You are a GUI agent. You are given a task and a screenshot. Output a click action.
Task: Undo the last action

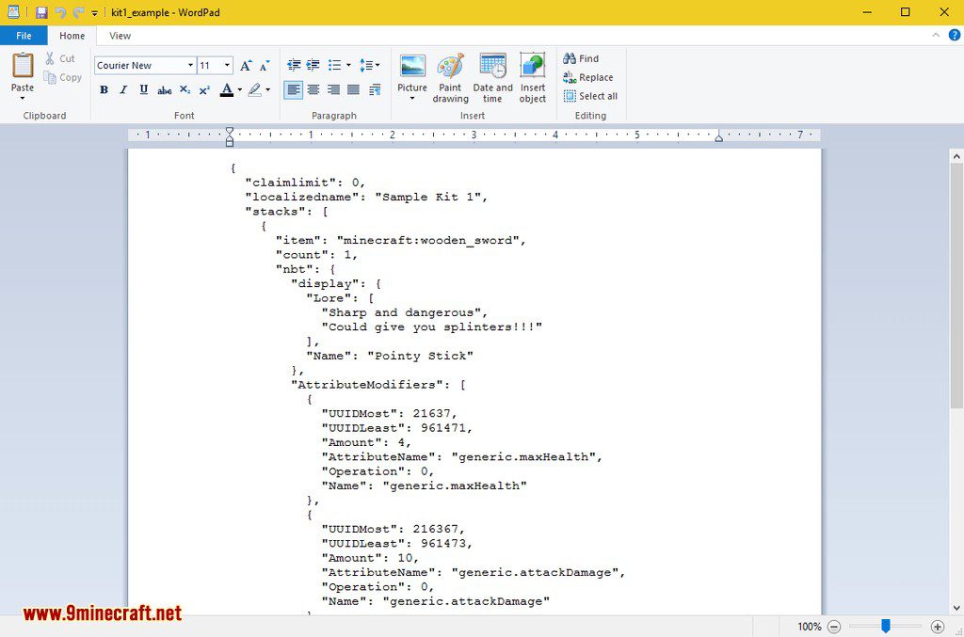point(60,12)
